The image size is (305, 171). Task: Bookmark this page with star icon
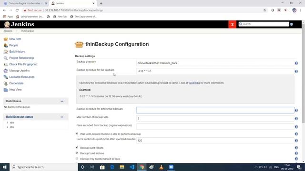pyautogui.click(x=264, y=10)
